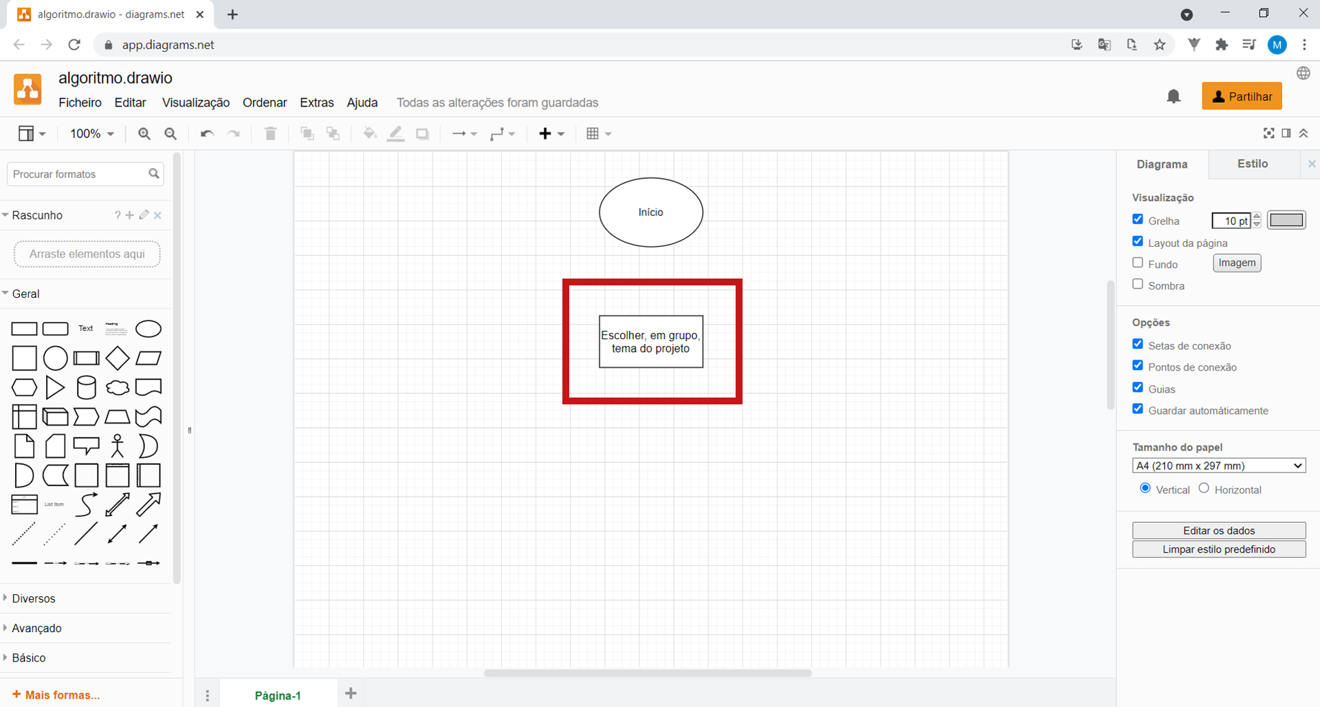Expand the Diversos shape category
Image resolution: width=1320 pixels, height=707 pixels.
click(33, 598)
